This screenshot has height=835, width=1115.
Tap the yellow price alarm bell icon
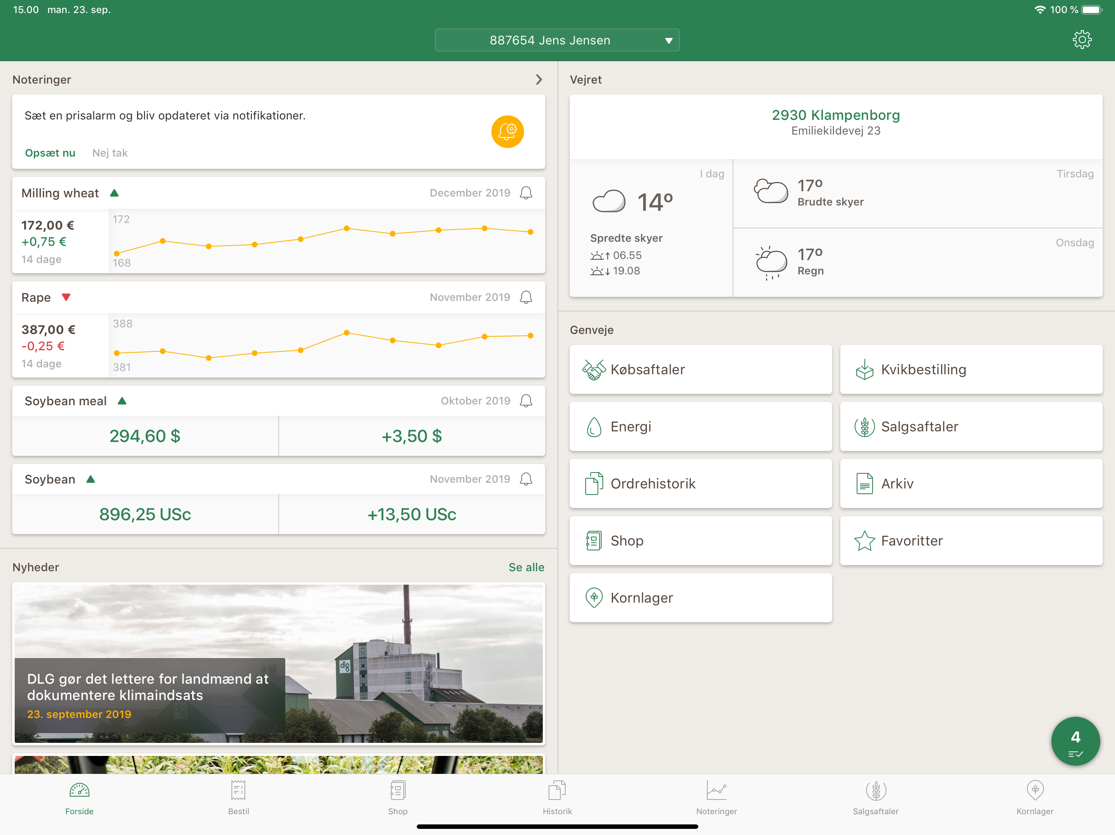[x=507, y=131]
